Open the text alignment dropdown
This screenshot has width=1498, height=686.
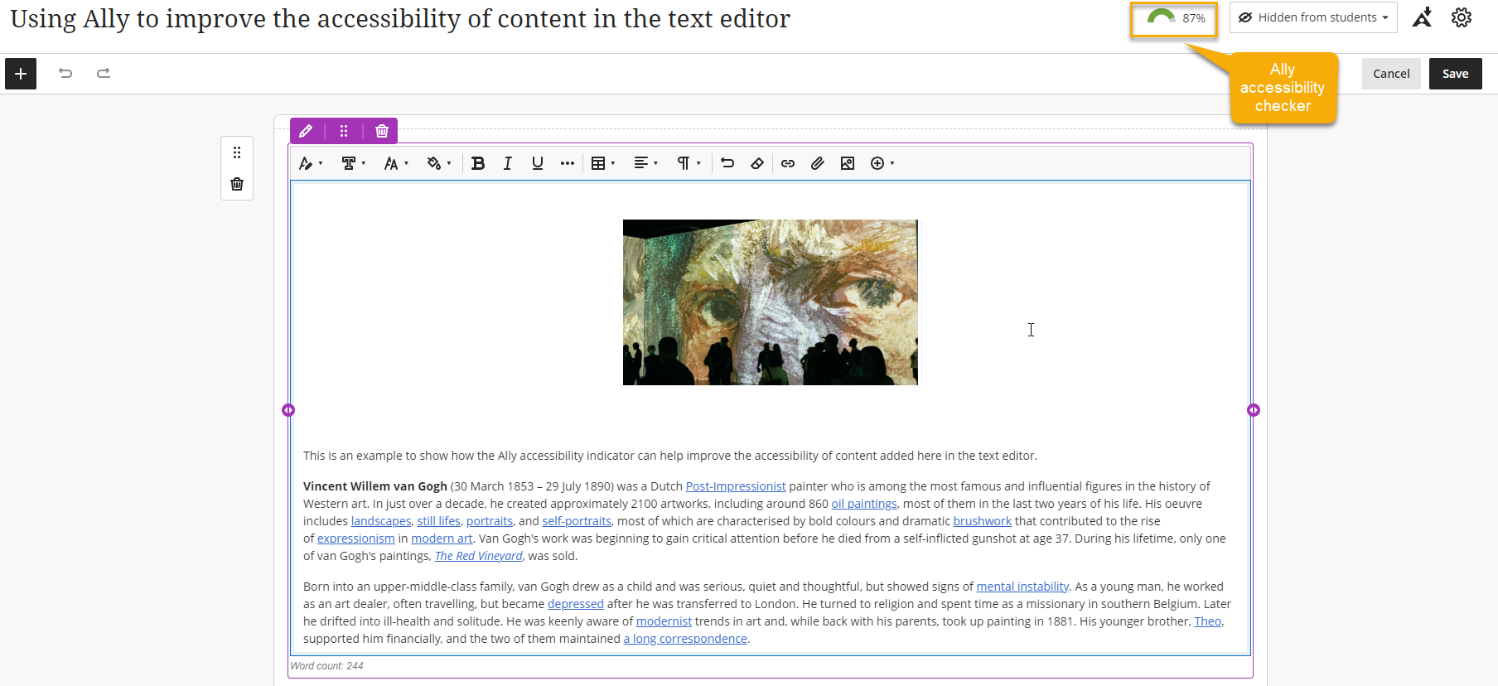pos(645,163)
